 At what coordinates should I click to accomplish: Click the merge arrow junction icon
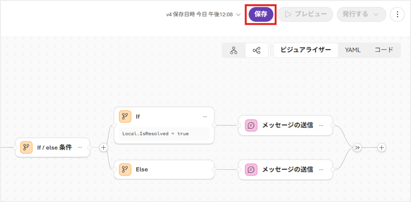tap(356, 148)
